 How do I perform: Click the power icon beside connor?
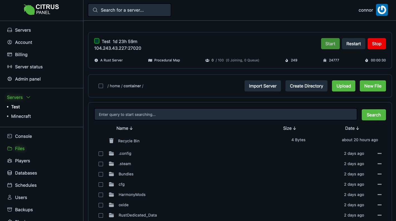[382, 10]
